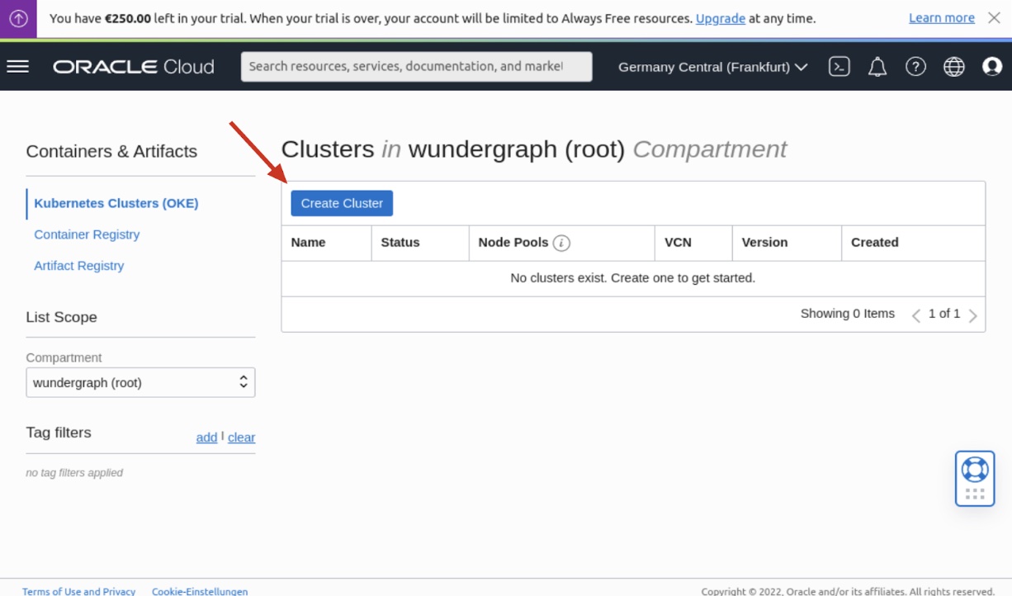Add a tag filter
Screen dimensions: 1012x596
click(206, 438)
